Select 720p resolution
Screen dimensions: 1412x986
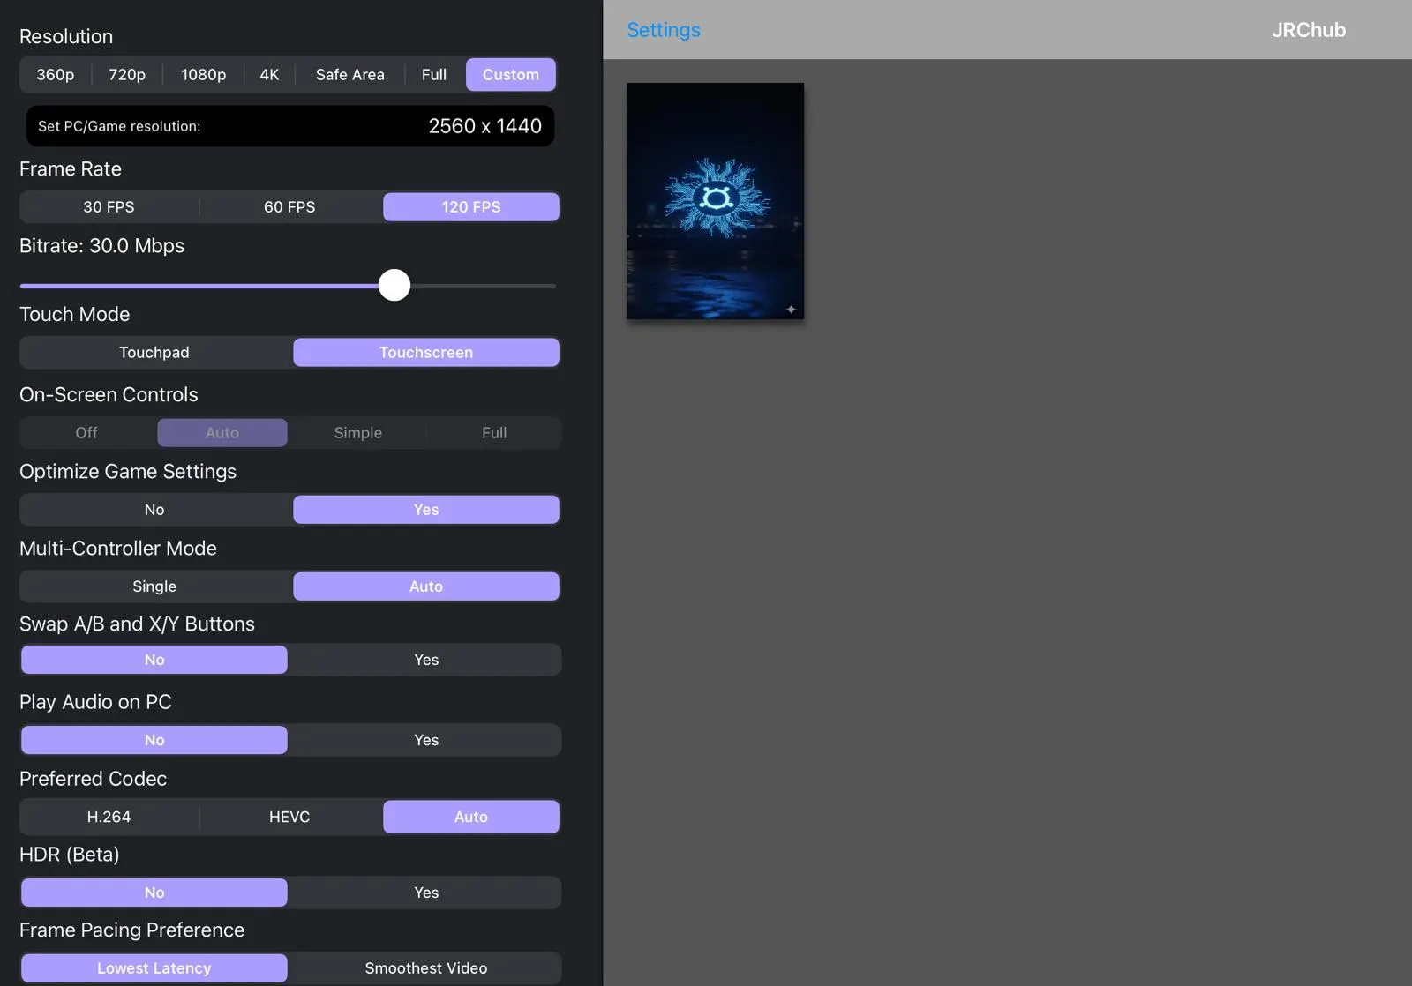click(127, 75)
